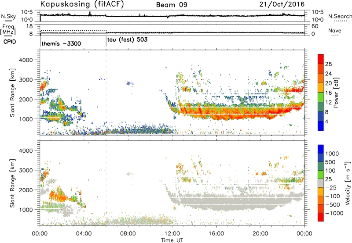Click the "2000" tick on the velocity panel axis

(x=26, y=190)
